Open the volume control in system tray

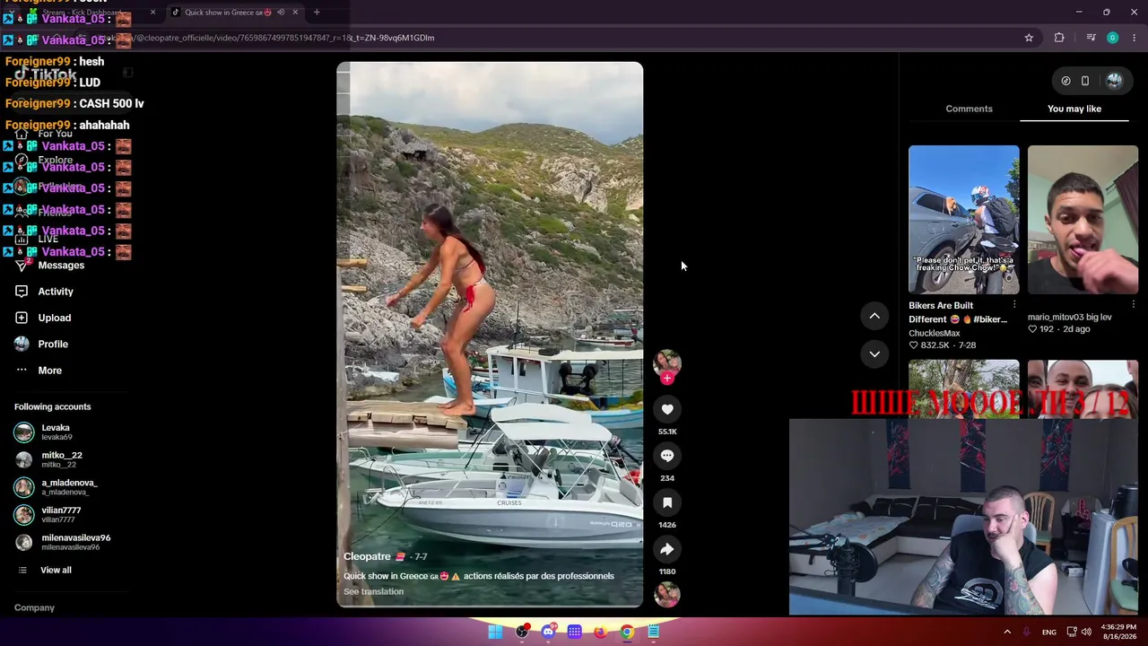click(x=1086, y=632)
